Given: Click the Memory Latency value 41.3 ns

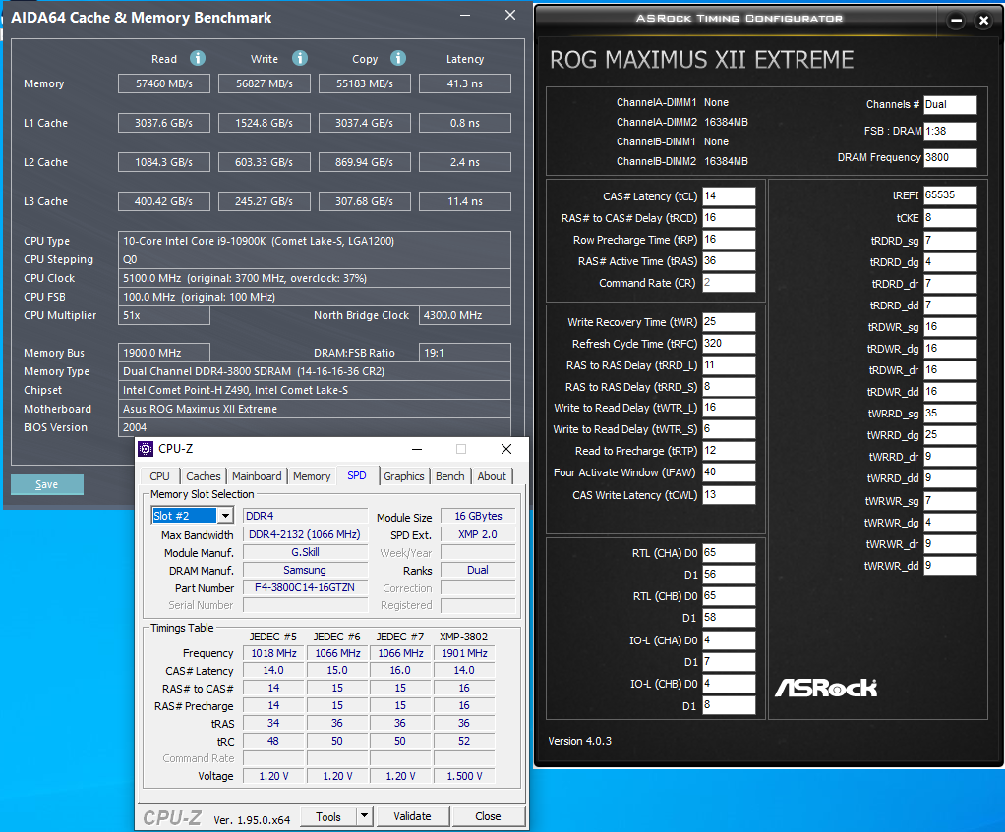Looking at the screenshot, I should click(x=465, y=83).
